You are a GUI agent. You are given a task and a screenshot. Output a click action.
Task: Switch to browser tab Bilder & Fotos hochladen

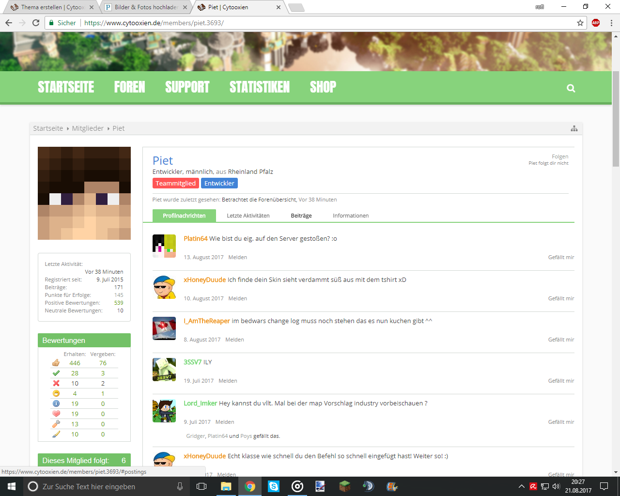[x=144, y=7]
